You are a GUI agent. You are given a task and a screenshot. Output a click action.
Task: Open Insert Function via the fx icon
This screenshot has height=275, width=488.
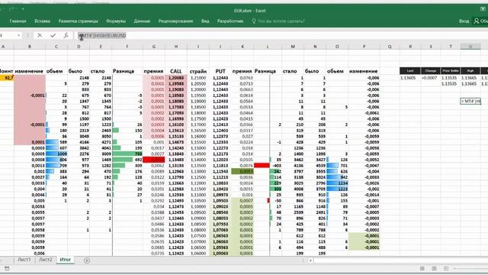(x=66, y=36)
